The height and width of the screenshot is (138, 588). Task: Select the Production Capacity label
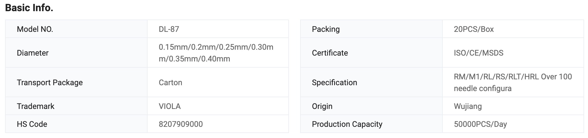(347, 124)
